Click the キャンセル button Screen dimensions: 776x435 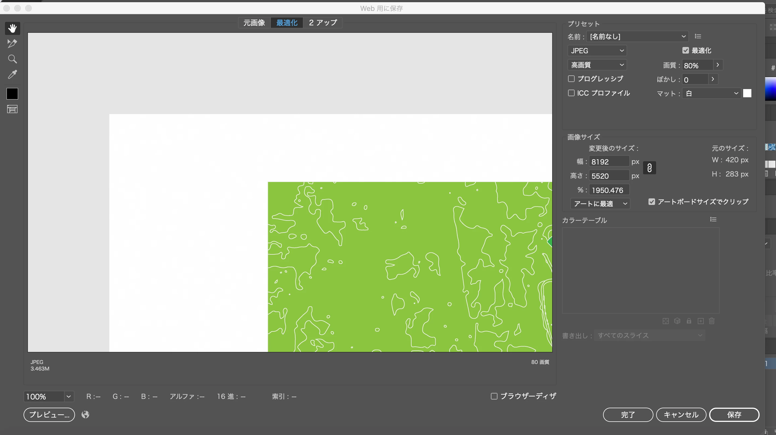pos(681,415)
